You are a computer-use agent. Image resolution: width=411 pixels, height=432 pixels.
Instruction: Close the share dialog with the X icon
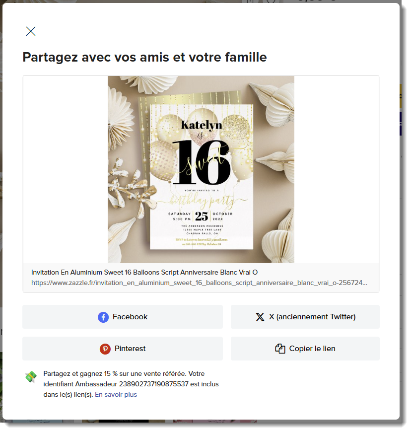click(x=31, y=31)
